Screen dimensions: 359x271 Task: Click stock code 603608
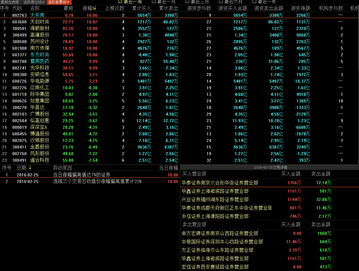tap(19, 22)
